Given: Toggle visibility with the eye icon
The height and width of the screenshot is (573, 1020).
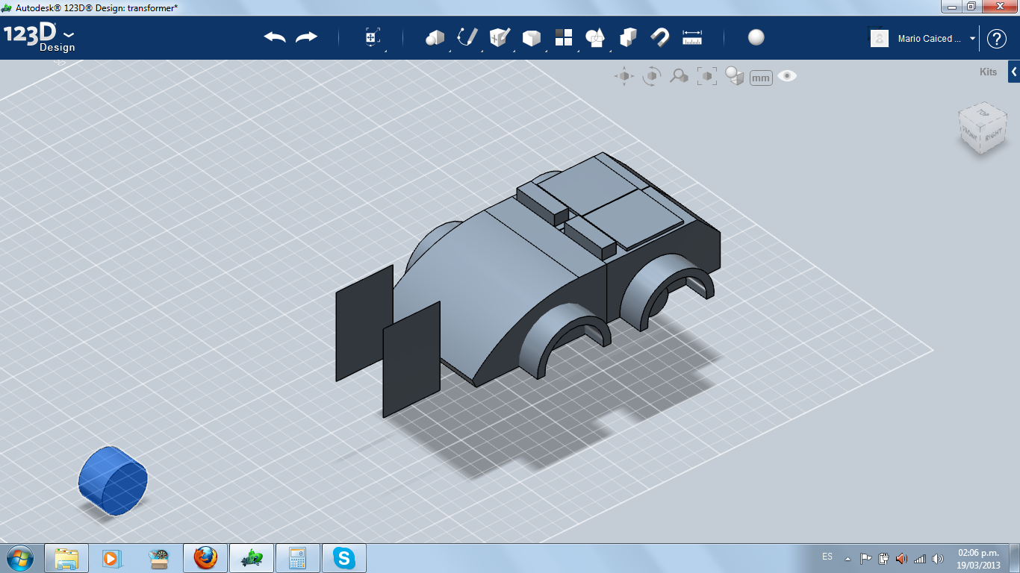Looking at the screenshot, I should coord(787,76).
